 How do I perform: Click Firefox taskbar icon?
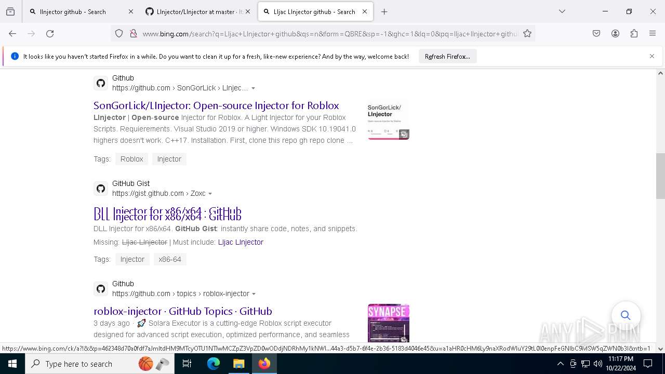(264, 364)
